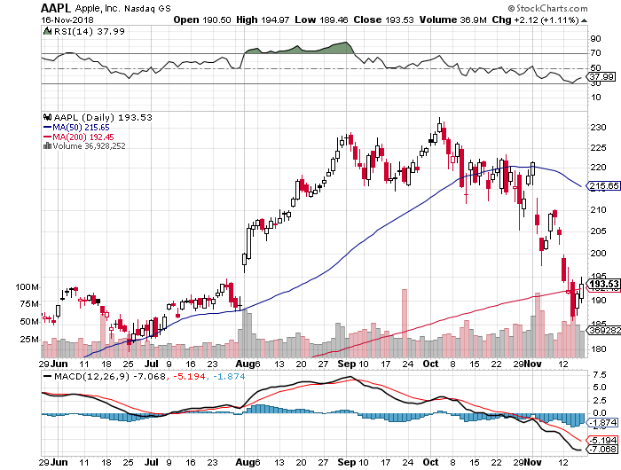Click the 215.65 price axis tag
The image size is (621, 470).
[x=604, y=185]
